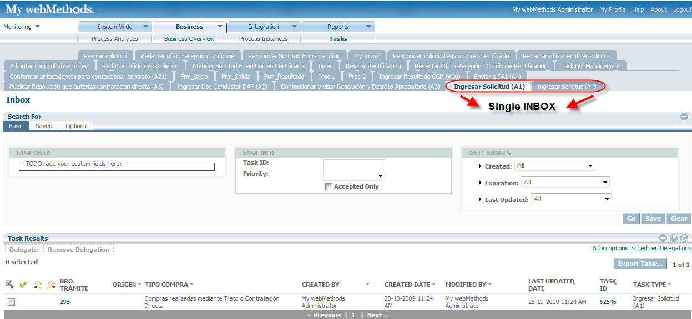Open the Expiration date range dropdown
The width and height of the screenshot is (692, 319).
565,182
